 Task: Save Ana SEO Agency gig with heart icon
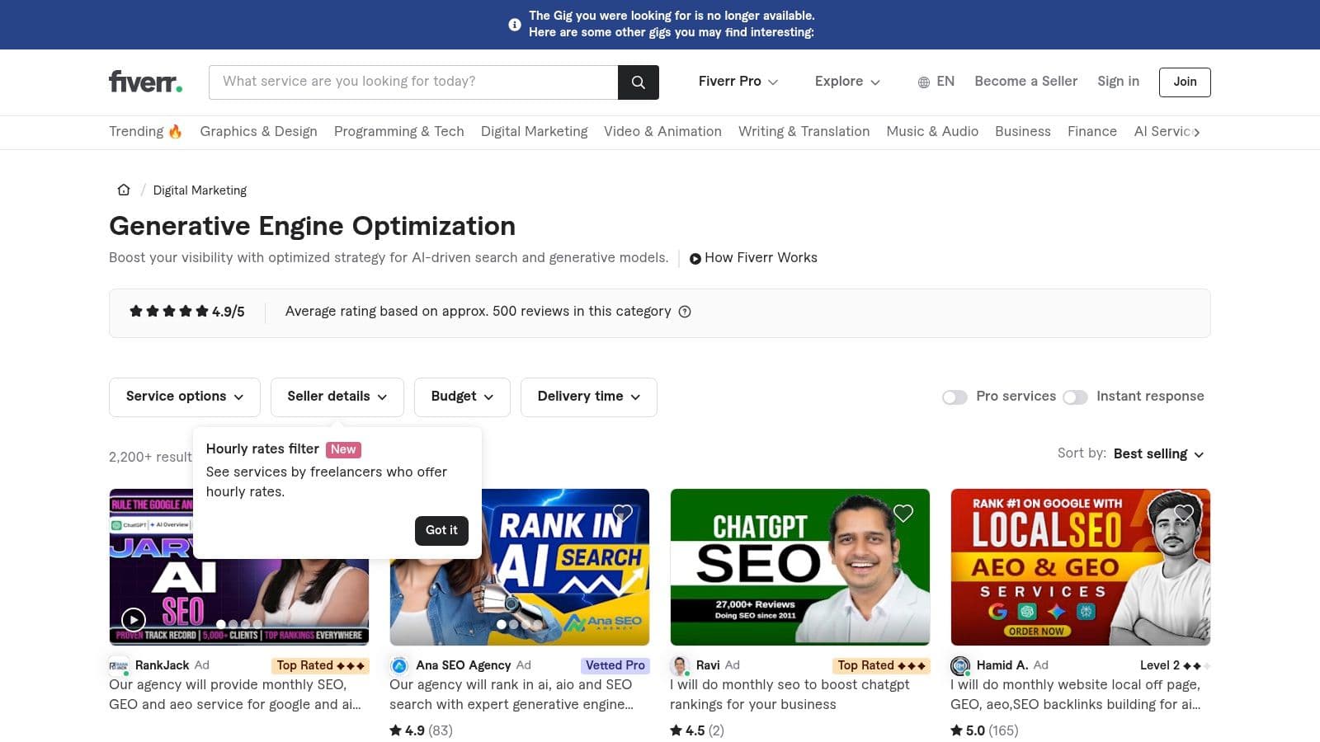[x=623, y=513]
